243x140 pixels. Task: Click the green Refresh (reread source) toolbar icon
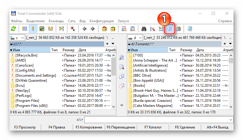13,29
